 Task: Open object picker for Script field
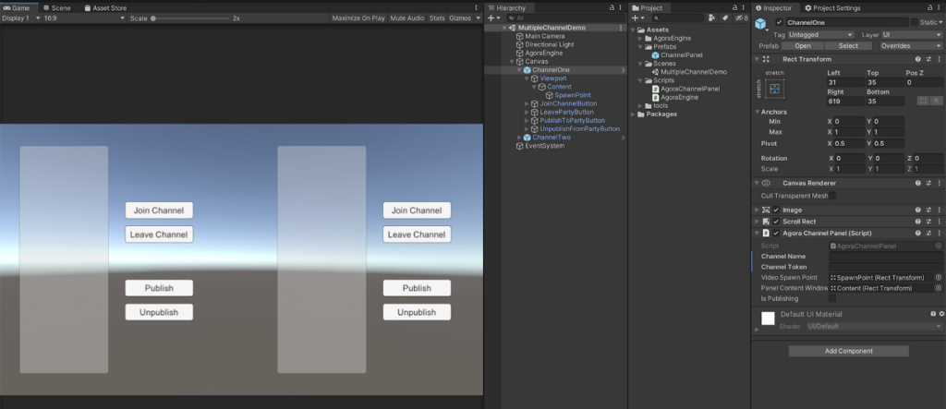[939, 246]
